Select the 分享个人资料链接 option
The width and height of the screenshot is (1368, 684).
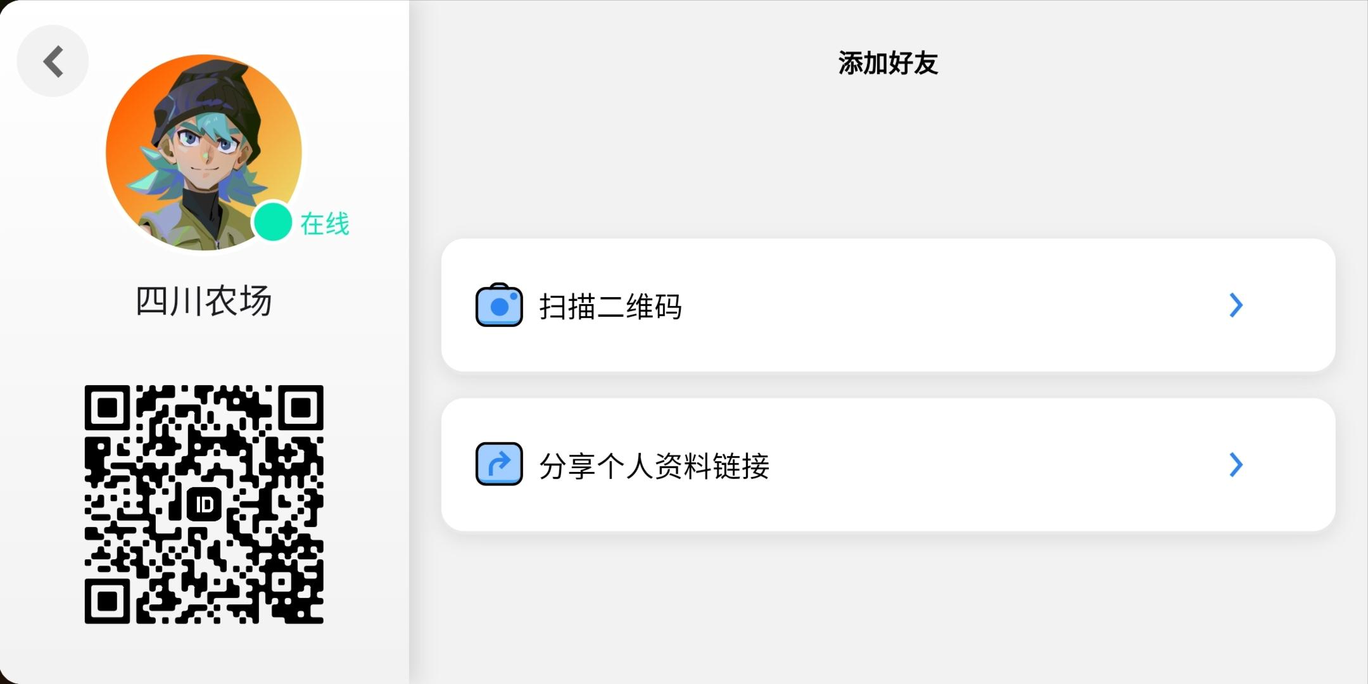coord(888,465)
